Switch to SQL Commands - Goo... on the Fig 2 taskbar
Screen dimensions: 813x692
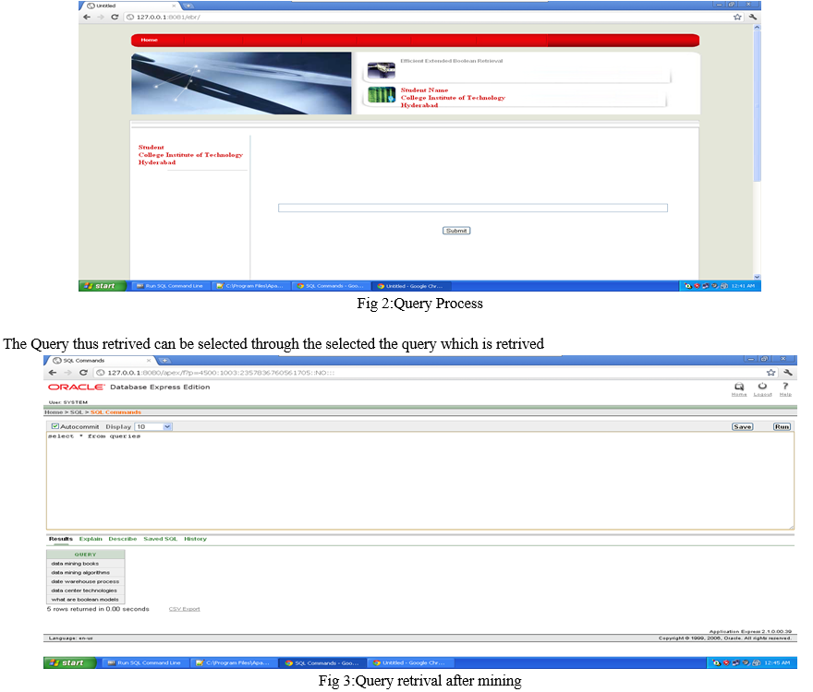click(x=331, y=286)
